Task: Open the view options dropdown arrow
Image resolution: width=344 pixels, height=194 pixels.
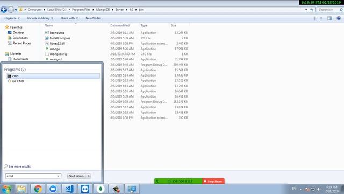Action: coord(321,18)
